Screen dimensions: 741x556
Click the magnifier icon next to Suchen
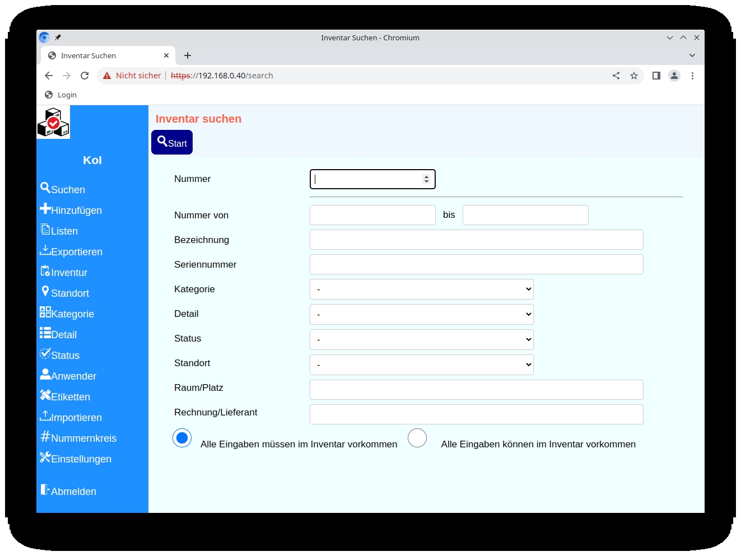pos(45,188)
